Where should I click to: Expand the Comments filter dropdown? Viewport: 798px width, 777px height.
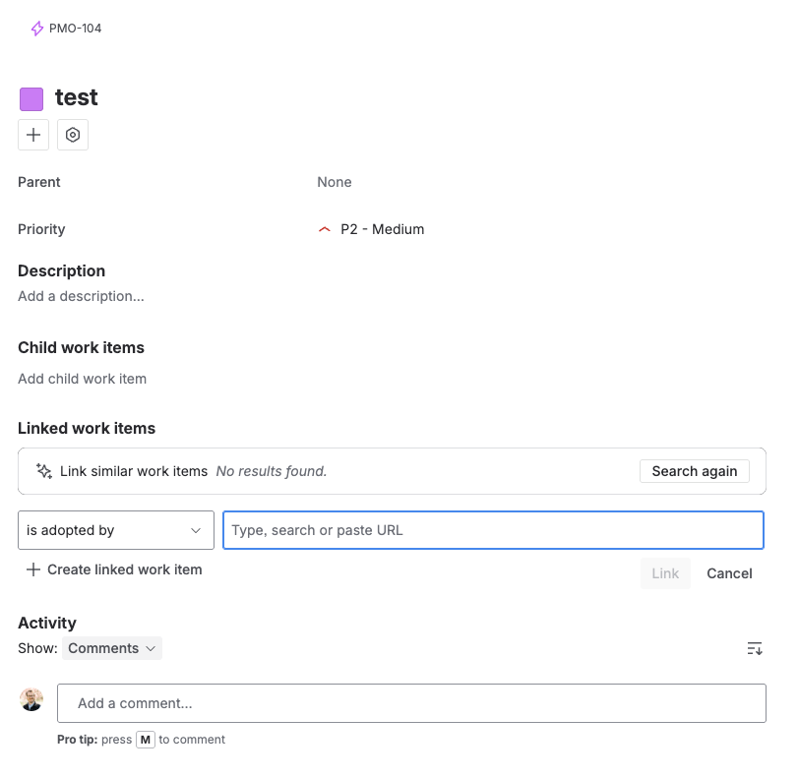pos(112,648)
